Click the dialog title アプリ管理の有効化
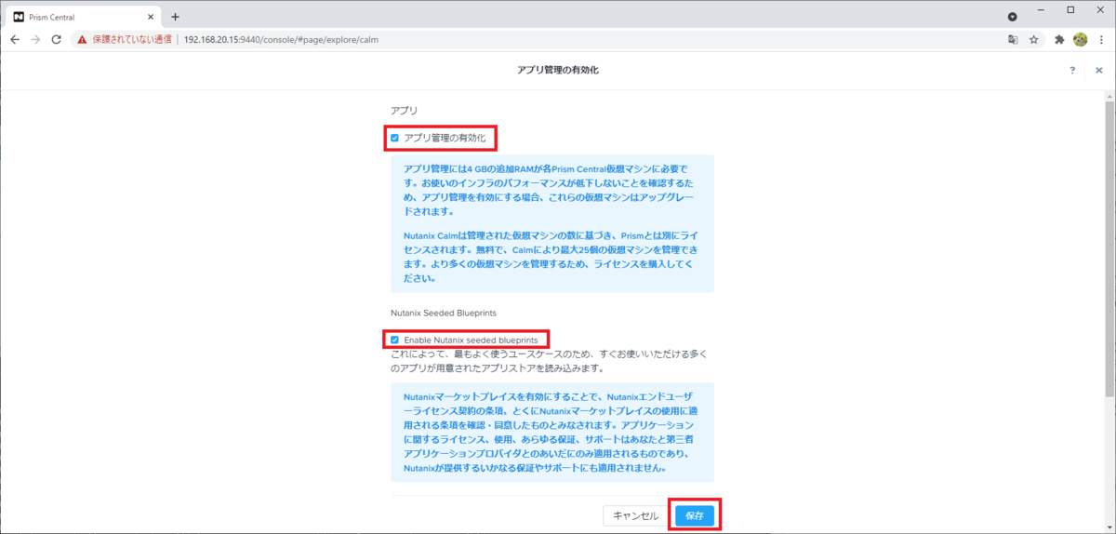The width and height of the screenshot is (1116, 534). click(558, 71)
